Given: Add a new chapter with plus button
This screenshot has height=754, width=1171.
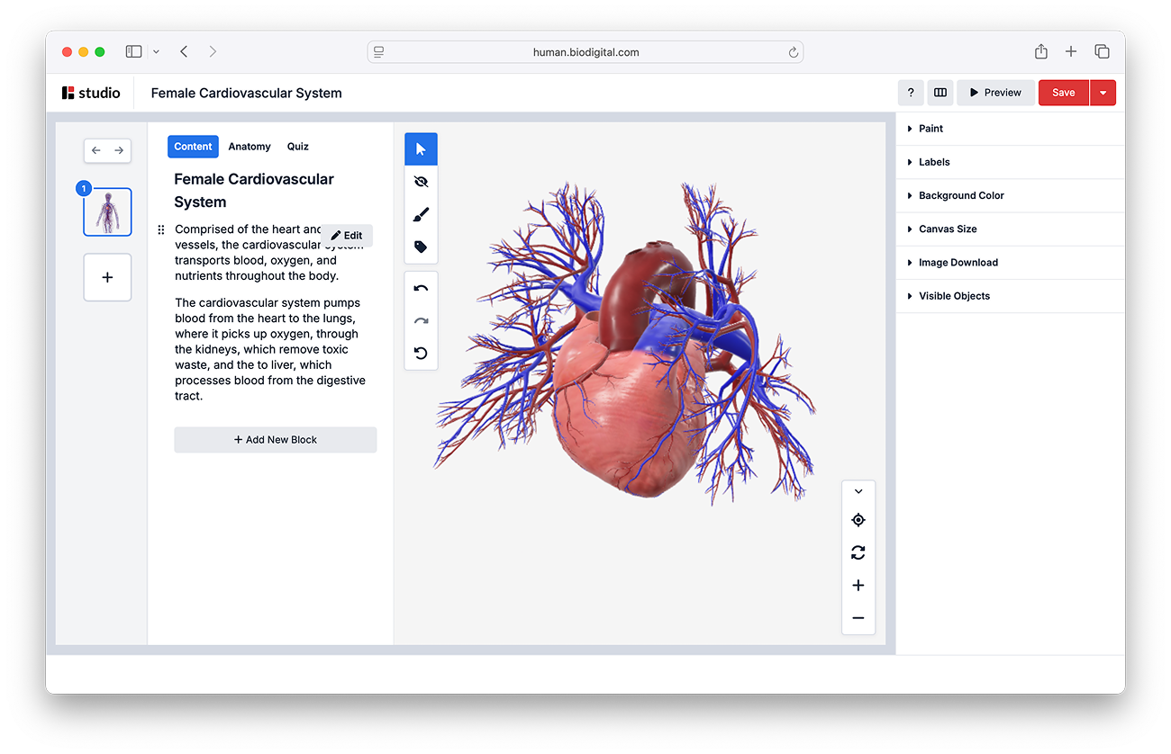Looking at the screenshot, I should pos(107,277).
